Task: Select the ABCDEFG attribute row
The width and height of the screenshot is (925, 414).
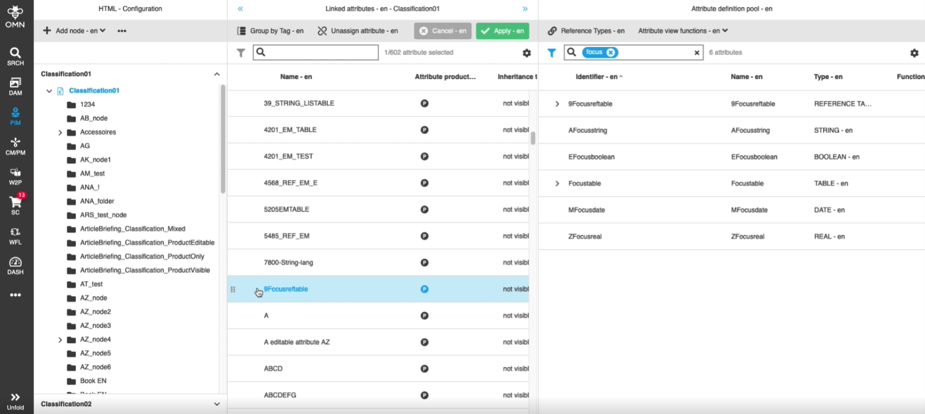Action: (378, 395)
